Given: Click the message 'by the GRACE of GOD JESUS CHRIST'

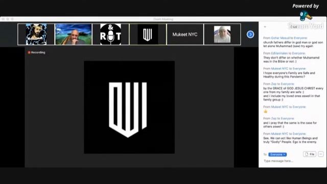Looking at the screenshot, I should pos(293,90).
